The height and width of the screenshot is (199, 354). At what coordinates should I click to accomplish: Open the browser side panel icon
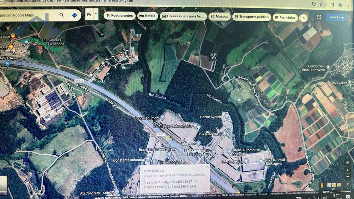(332, 5)
